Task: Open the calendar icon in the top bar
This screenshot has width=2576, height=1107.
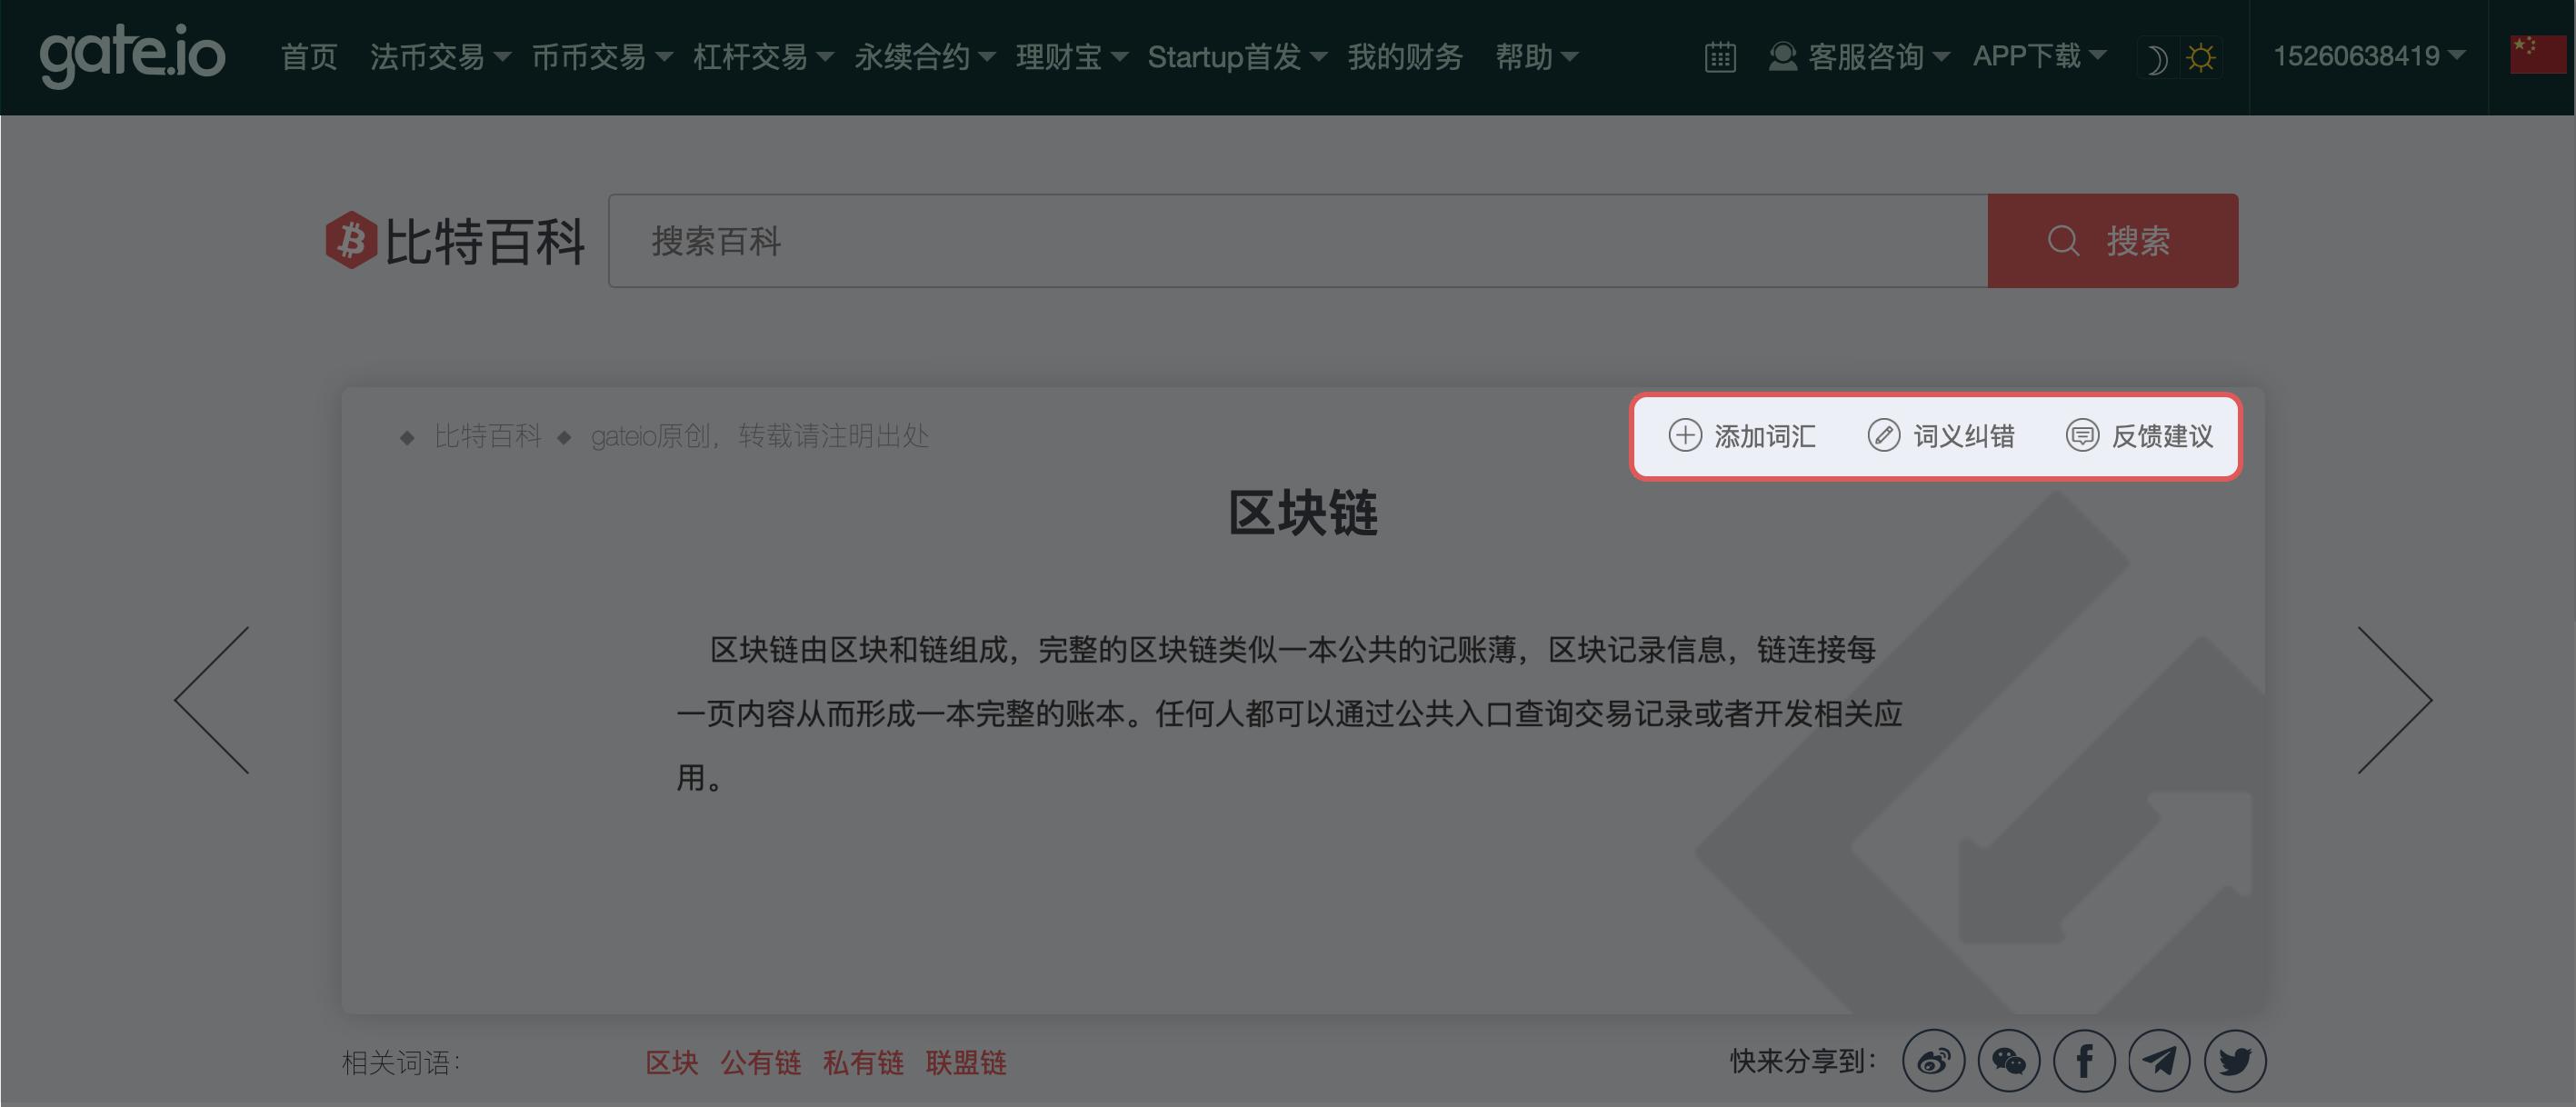Action: [x=1719, y=57]
